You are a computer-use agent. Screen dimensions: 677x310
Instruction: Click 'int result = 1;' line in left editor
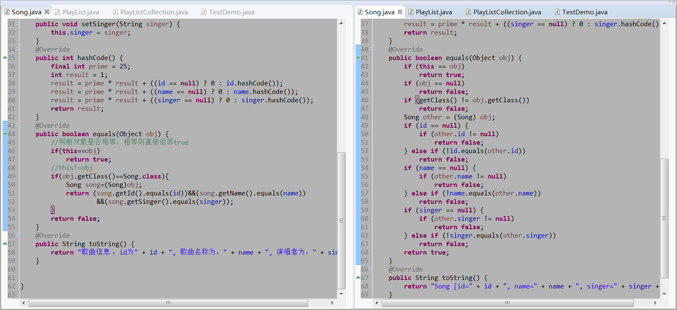79,75
